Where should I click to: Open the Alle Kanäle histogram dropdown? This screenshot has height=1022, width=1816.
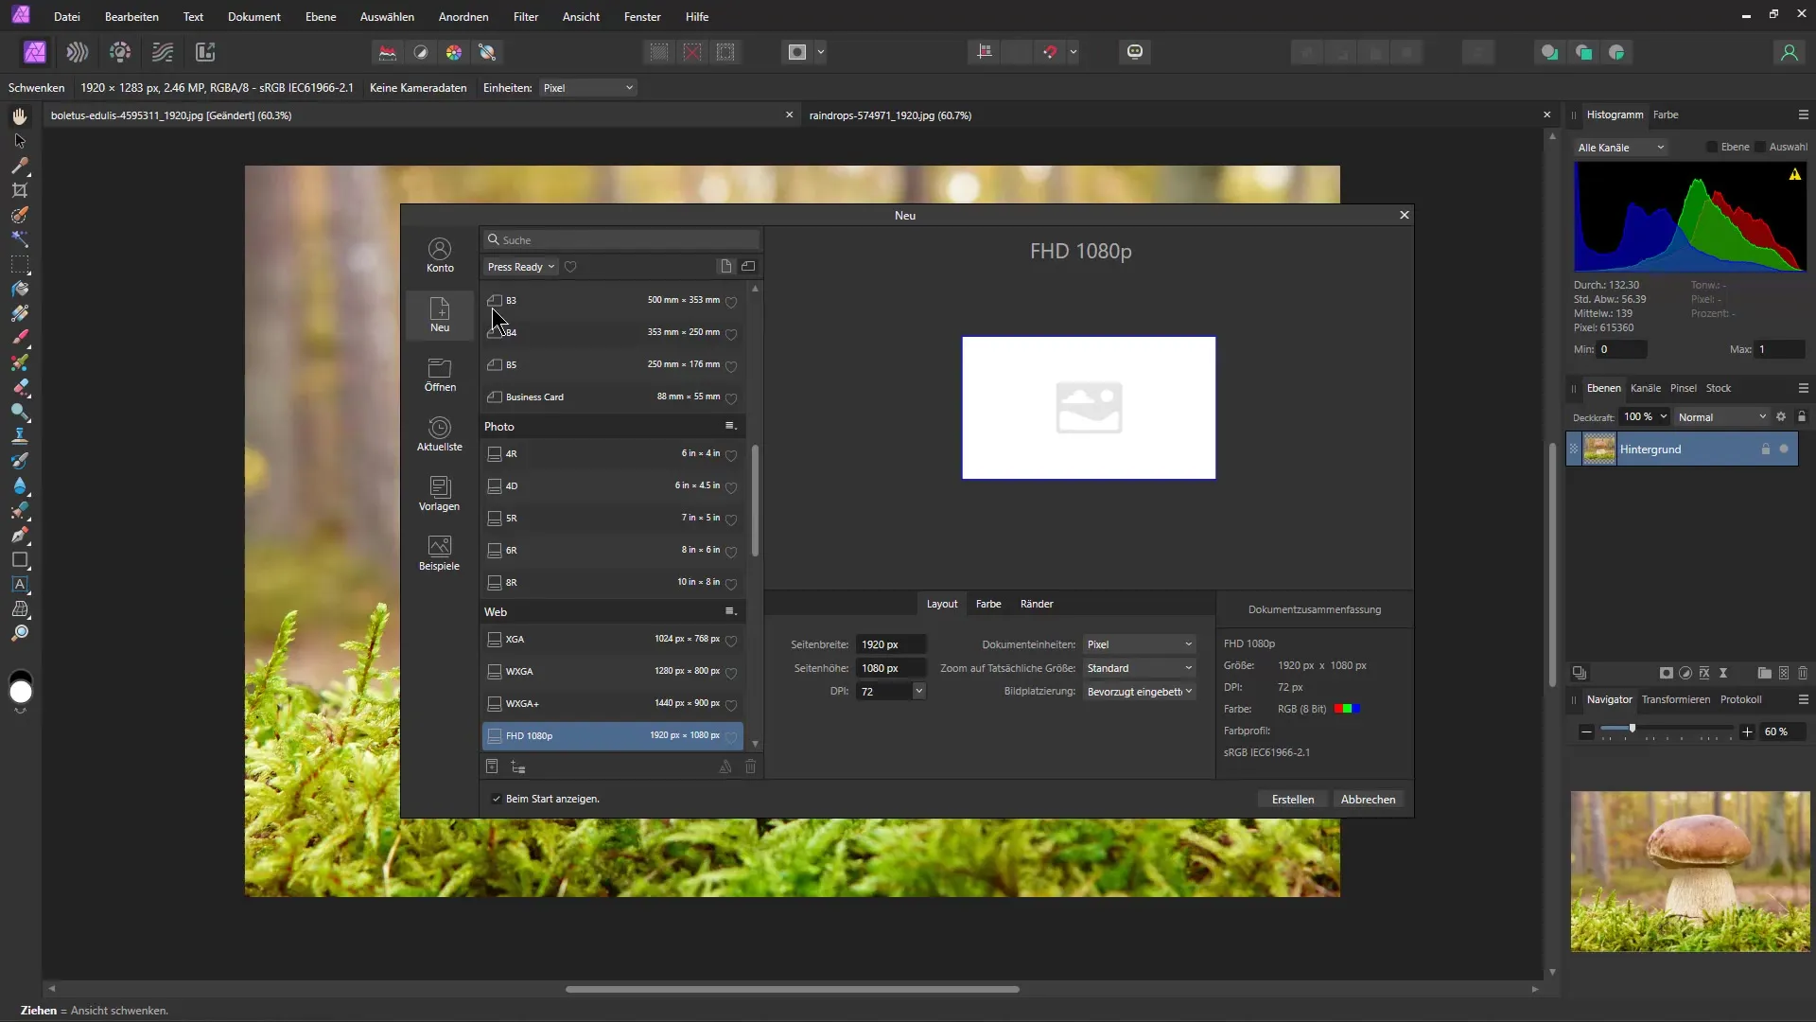[1621, 148]
